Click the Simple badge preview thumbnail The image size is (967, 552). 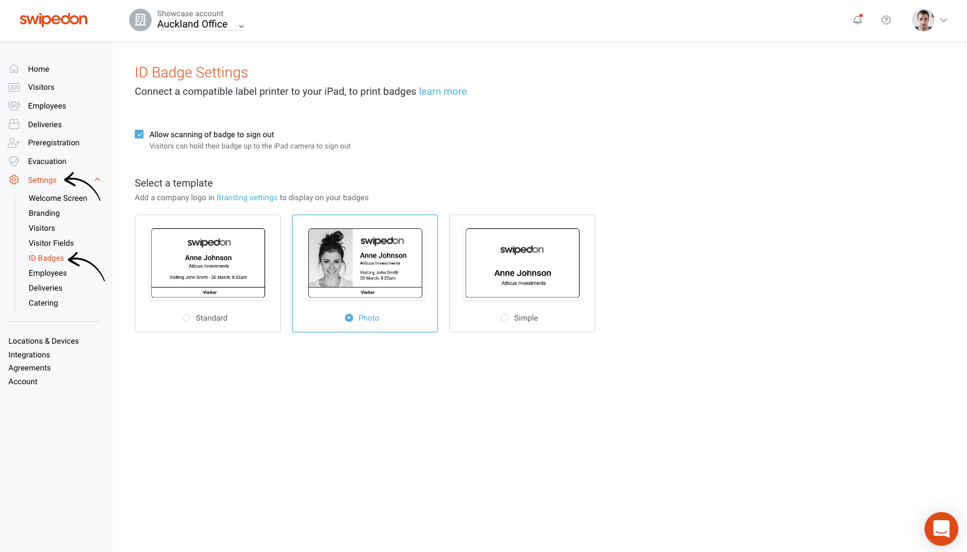(522, 263)
